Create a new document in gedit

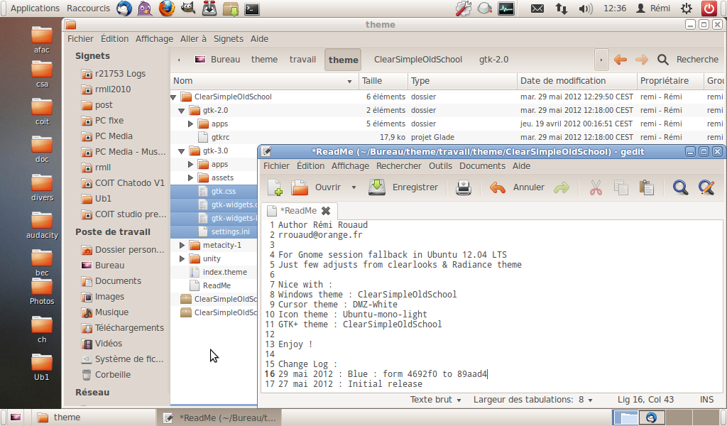tap(275, 187)
